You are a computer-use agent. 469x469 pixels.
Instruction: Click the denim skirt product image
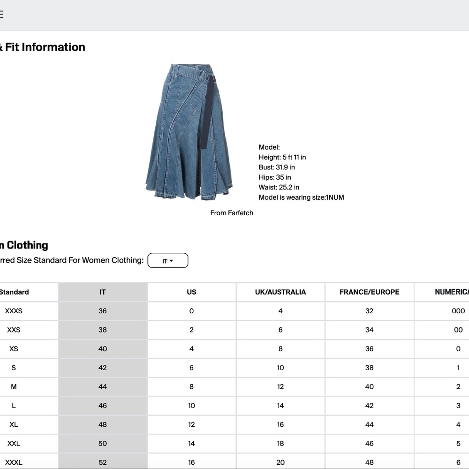189,132
